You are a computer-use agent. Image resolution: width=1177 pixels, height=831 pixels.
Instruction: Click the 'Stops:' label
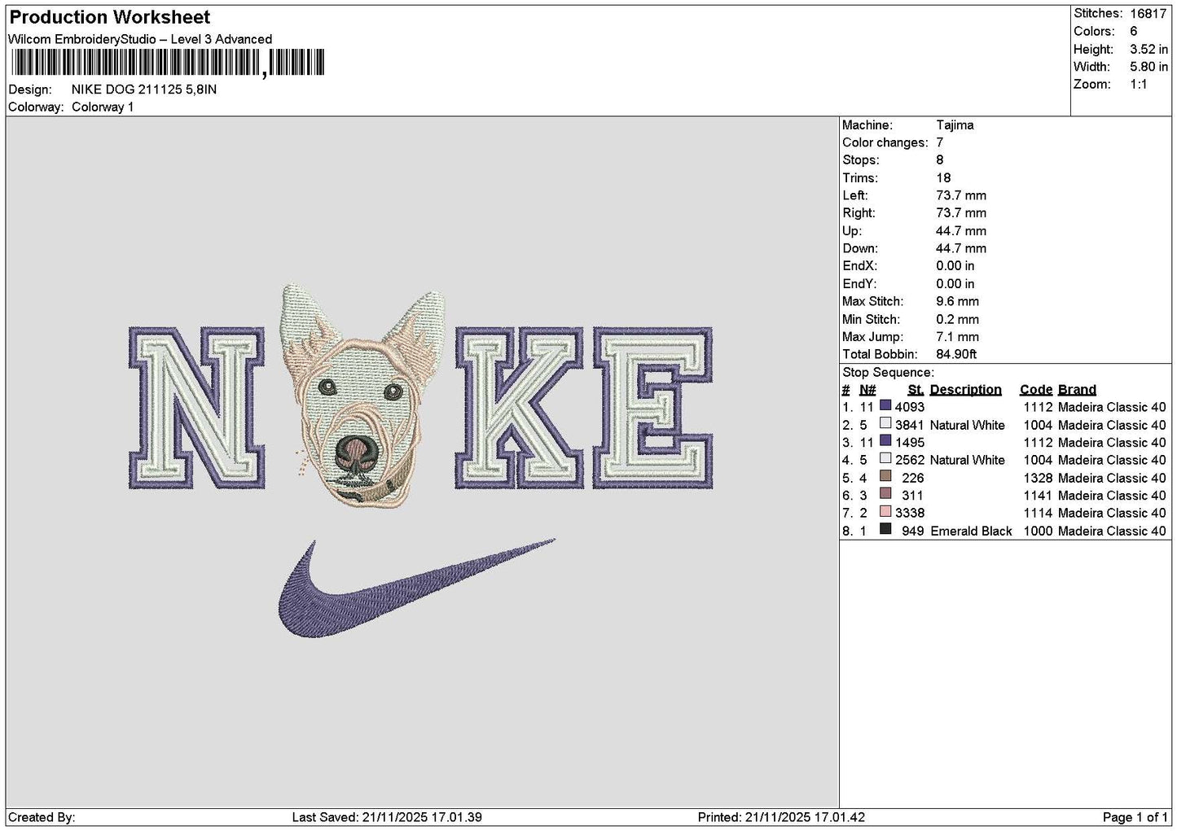click(861, 160)
